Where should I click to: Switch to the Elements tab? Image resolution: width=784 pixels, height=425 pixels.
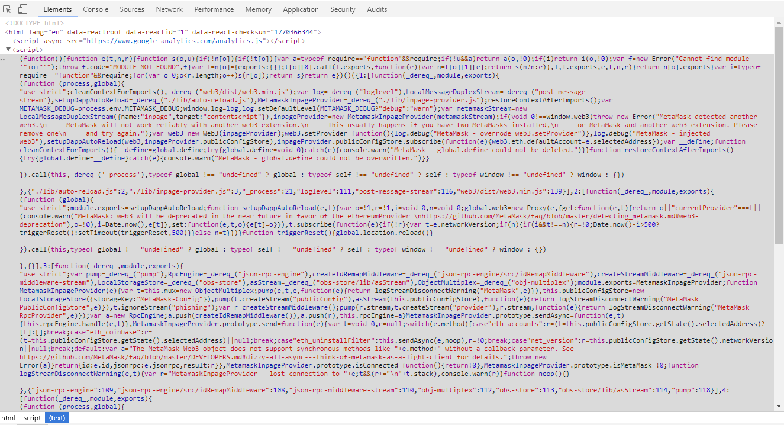click(57, 9)
